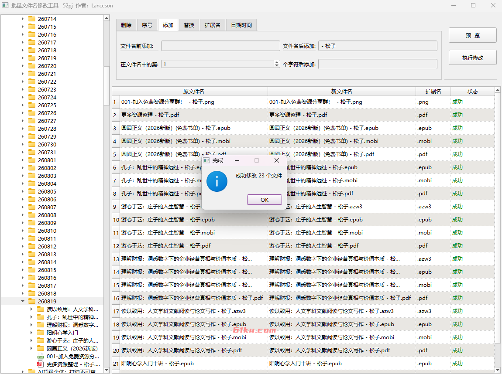
Task: Switch to the 序号 tab
Action: [147, 25]
